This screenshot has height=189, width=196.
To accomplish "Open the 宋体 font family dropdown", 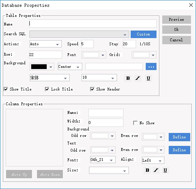I will click(x=50, y=78).
